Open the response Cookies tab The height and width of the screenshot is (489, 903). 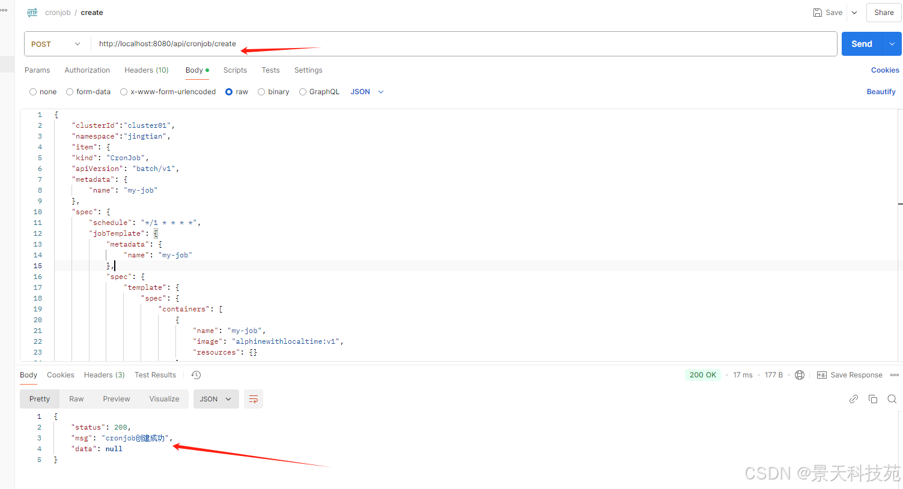point(61,375)
